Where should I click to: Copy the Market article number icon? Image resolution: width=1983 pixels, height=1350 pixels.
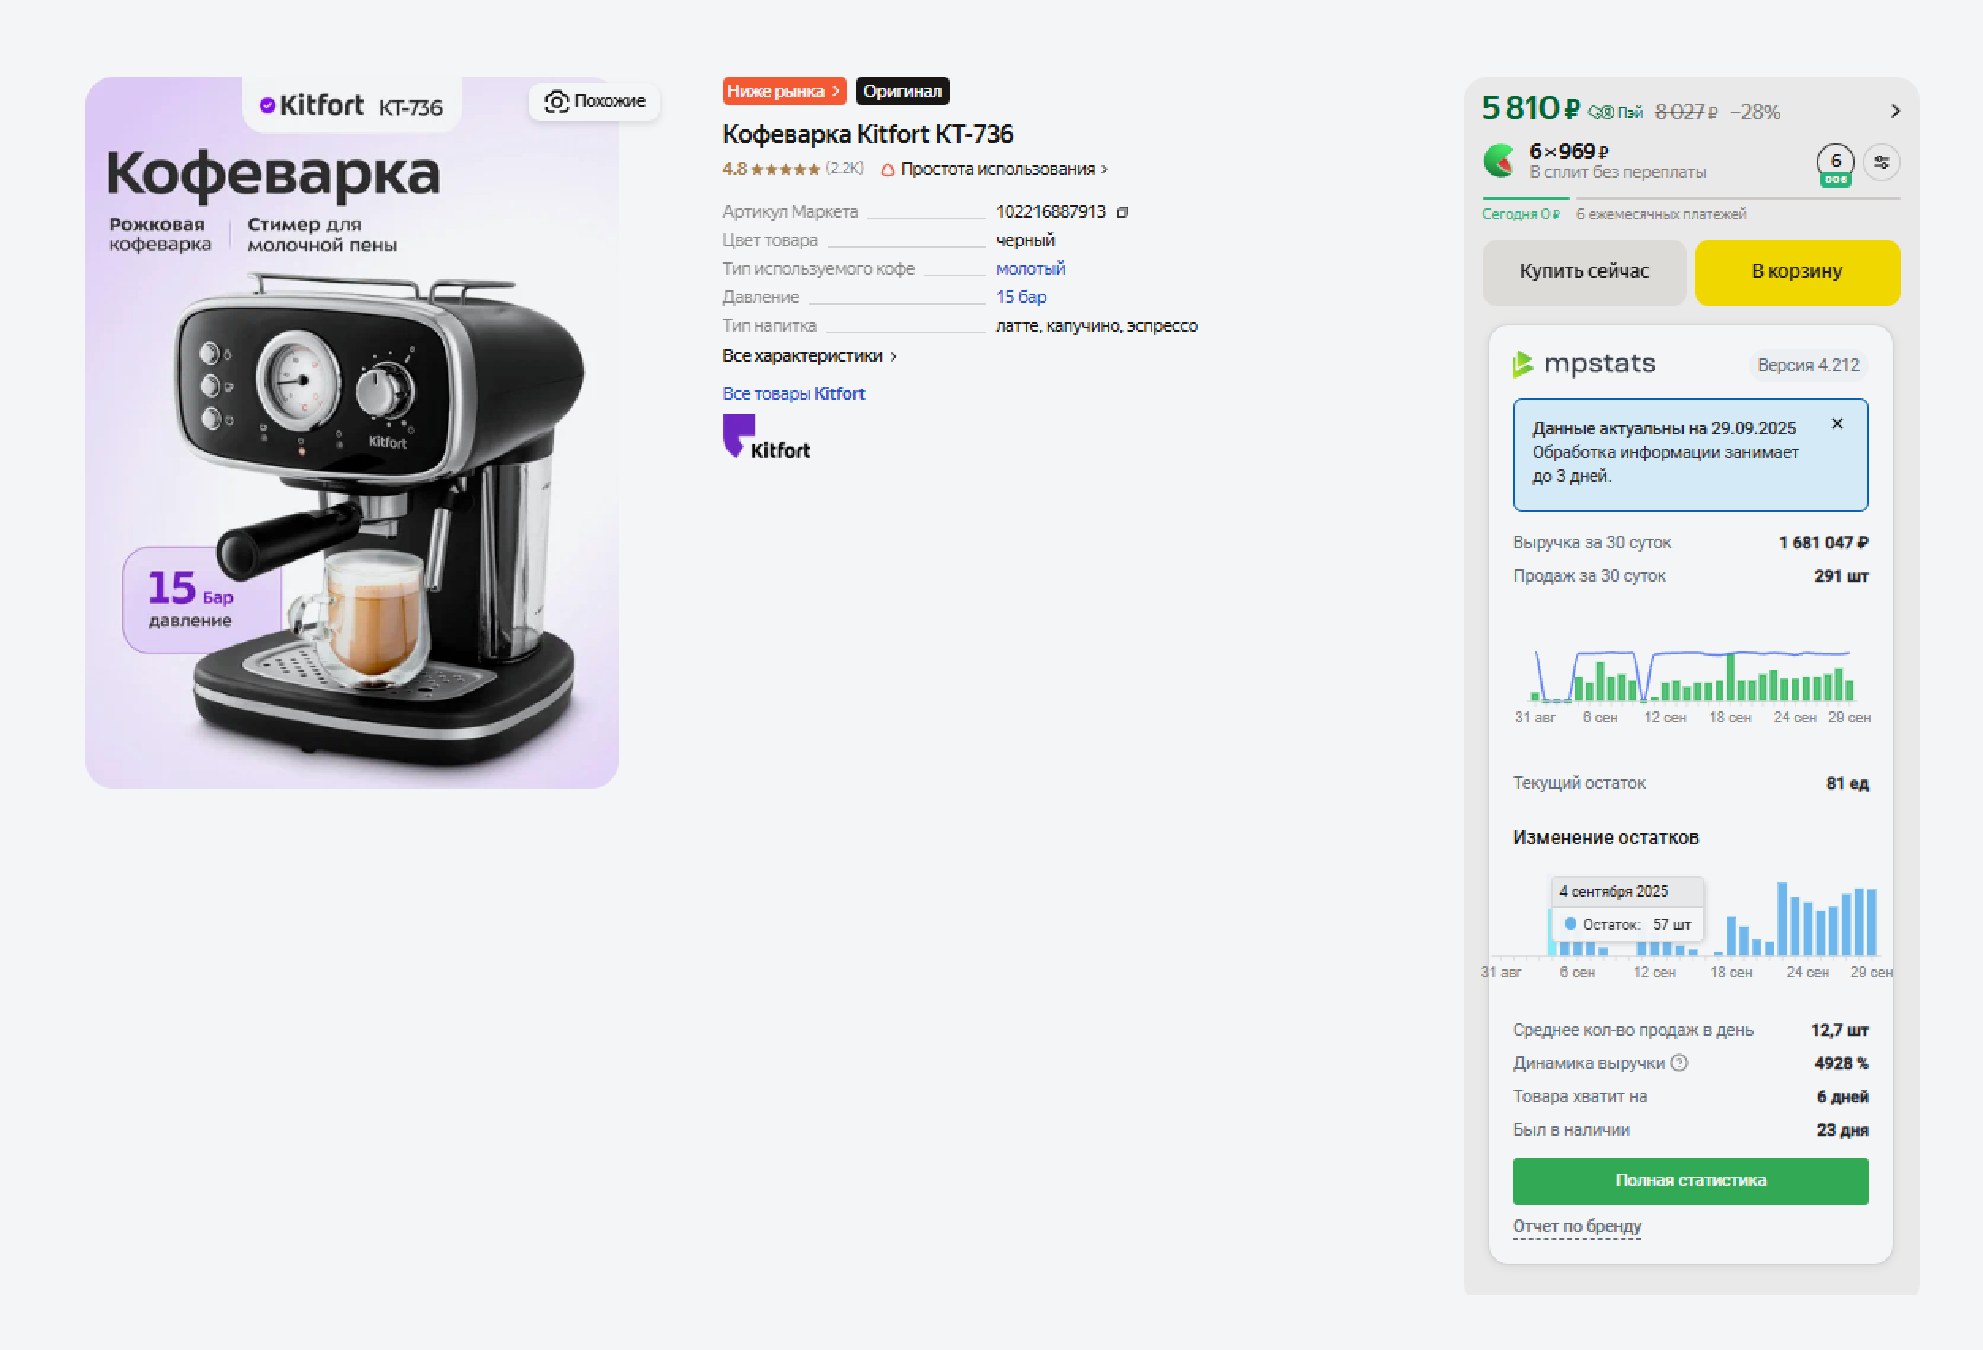(1123, 211)
